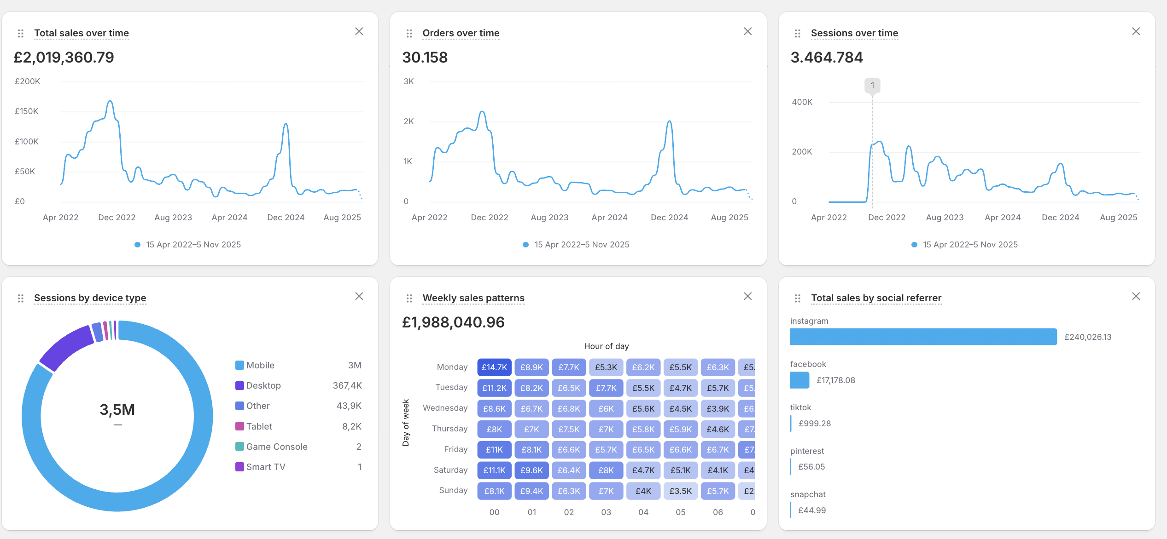
Task: Click drag handle on Total sales by social referrer
Action: pyautogui.click(x=797, y=298)
